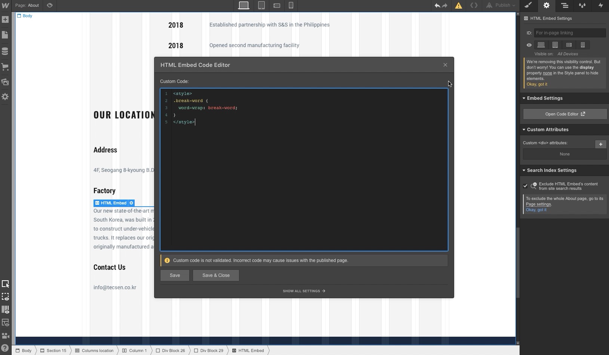Open the Pages panel icon

[5, 35]
